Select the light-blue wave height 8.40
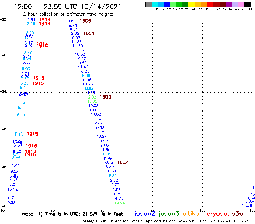255x224 pixels. coord(21,115)
